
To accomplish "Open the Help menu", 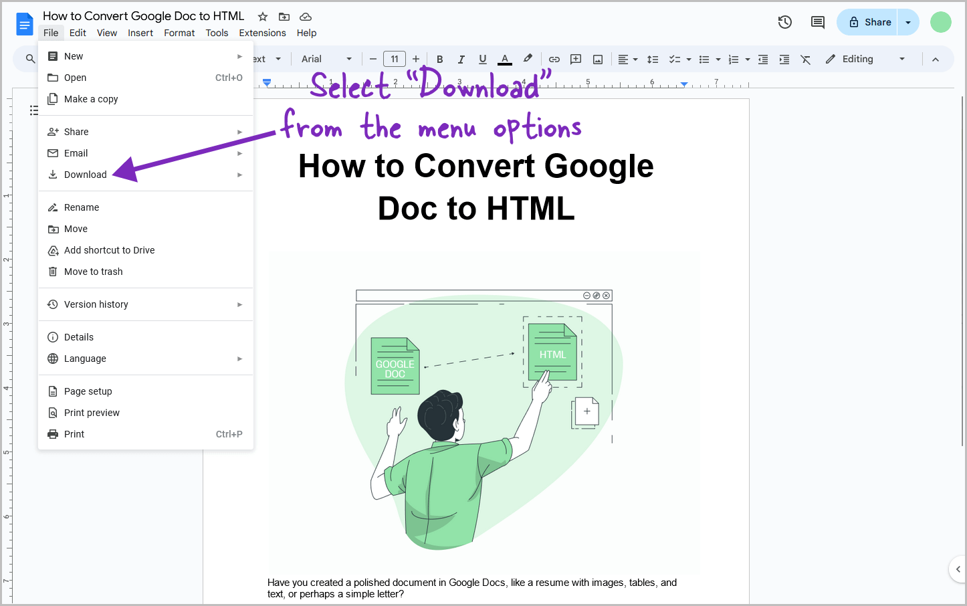I will [x=306, y=33].
